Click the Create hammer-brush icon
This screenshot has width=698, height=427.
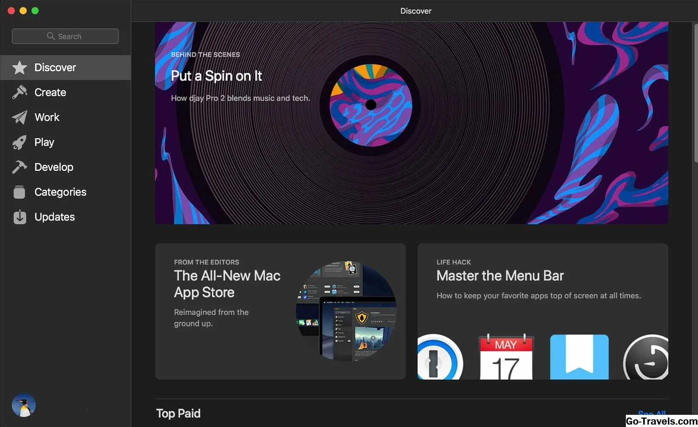(20, 92)
